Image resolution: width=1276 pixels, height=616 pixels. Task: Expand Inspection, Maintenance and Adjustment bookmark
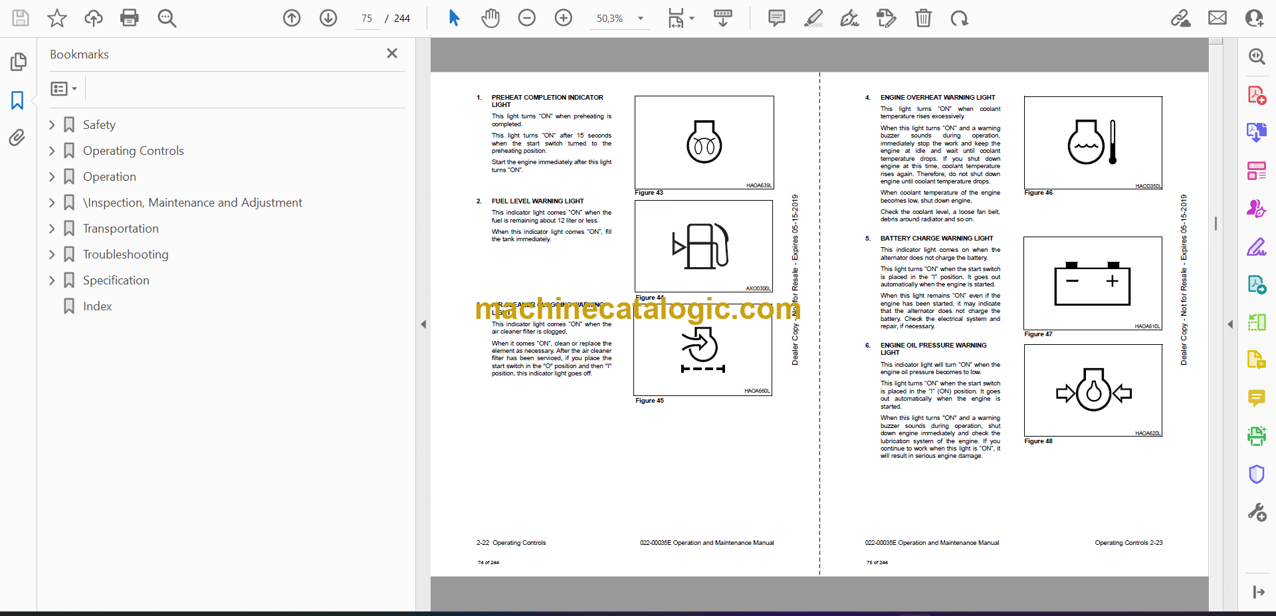(x=52, y=203)
